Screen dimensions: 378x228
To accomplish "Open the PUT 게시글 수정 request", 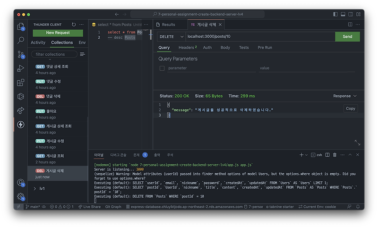I will click(x=58, y=144).
